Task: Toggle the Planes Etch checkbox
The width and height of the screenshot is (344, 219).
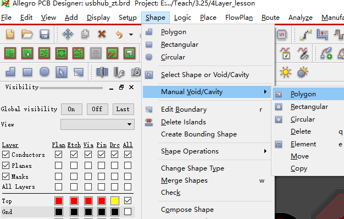Action: click(x=74, y=166)
